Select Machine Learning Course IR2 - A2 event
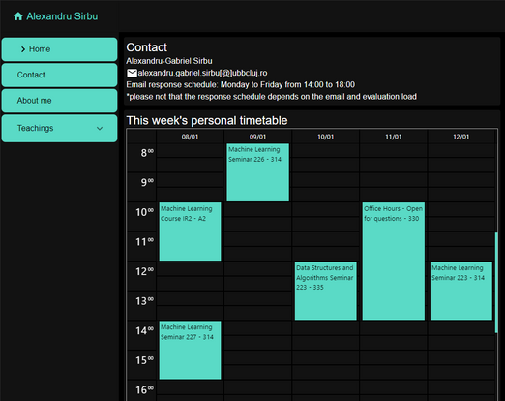This screenshot has height=401, width=505. click(x=190, y=231)
